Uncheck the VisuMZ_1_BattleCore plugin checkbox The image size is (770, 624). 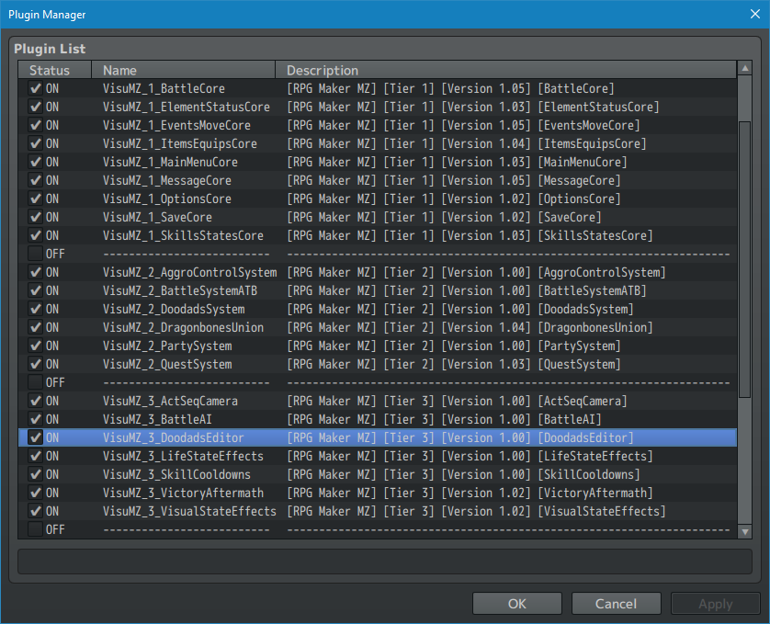pos(36,88)
